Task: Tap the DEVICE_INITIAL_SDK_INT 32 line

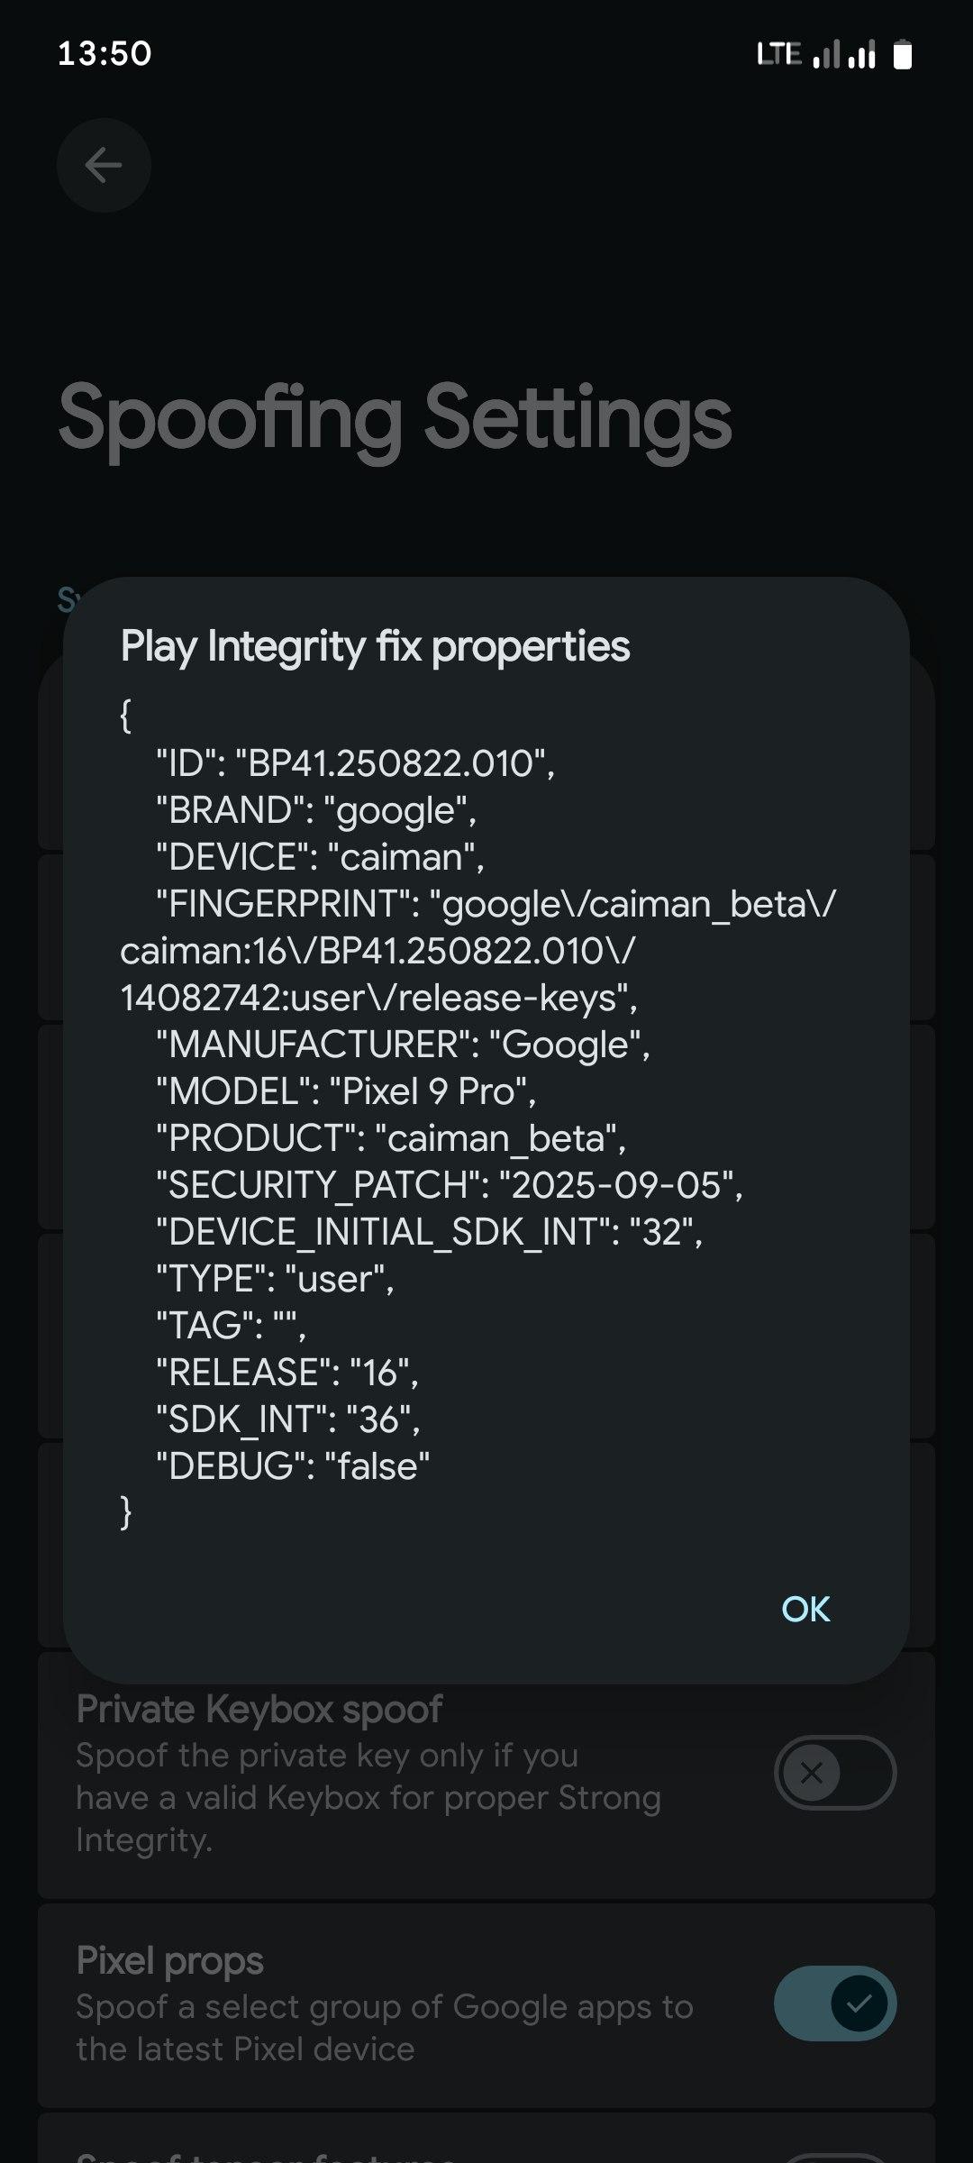Action: (429, 1232)
